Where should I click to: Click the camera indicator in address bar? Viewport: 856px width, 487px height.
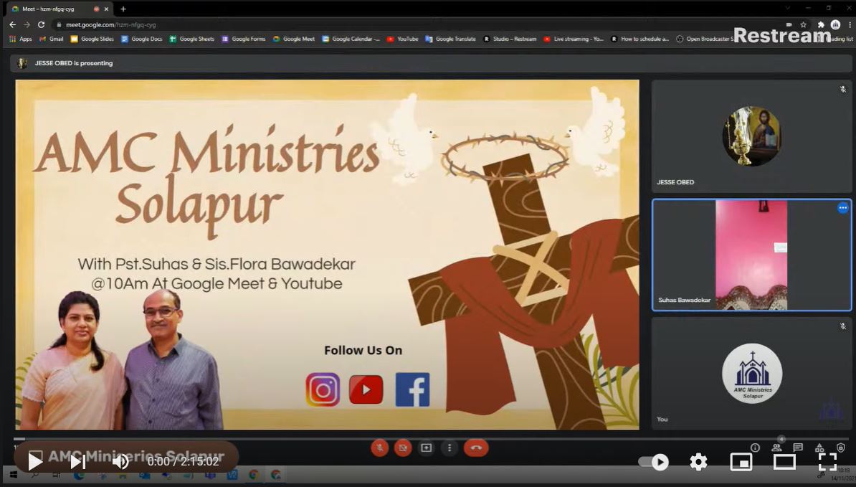click(x=789, y=24)
